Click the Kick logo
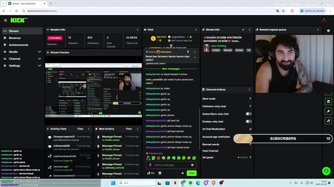This screenshot has height=187, width=334. 19,20
